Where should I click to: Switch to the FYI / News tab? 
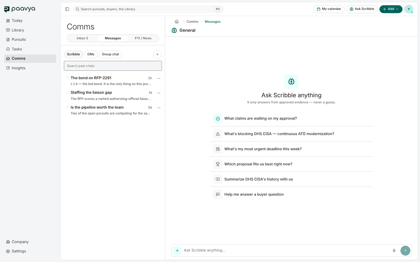pos(143,38)
